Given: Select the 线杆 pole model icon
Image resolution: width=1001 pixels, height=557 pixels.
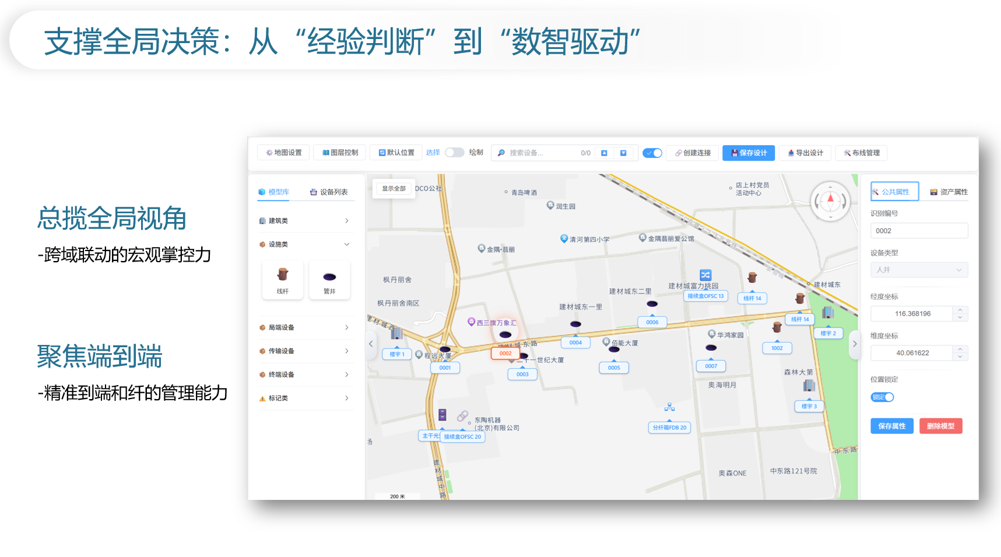Looking at the screenshot, I should (283, 275).
